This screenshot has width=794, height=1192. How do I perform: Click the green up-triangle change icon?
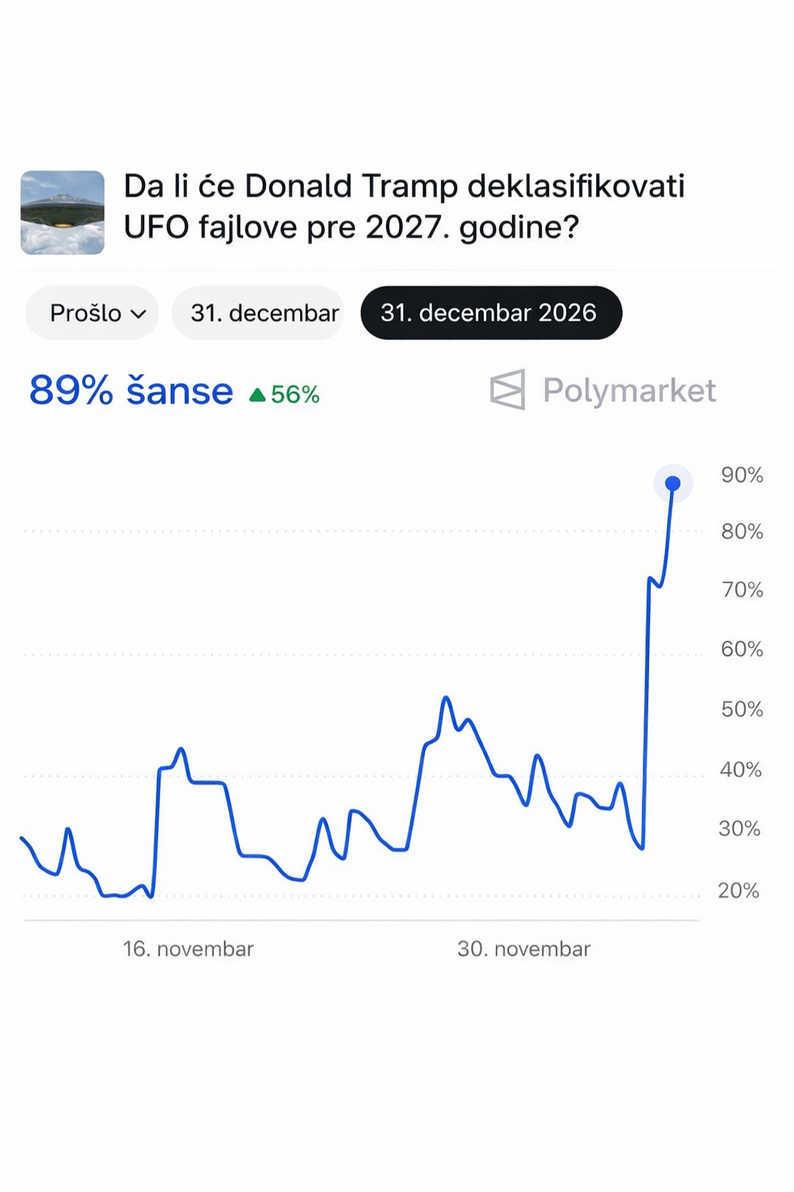257,396
